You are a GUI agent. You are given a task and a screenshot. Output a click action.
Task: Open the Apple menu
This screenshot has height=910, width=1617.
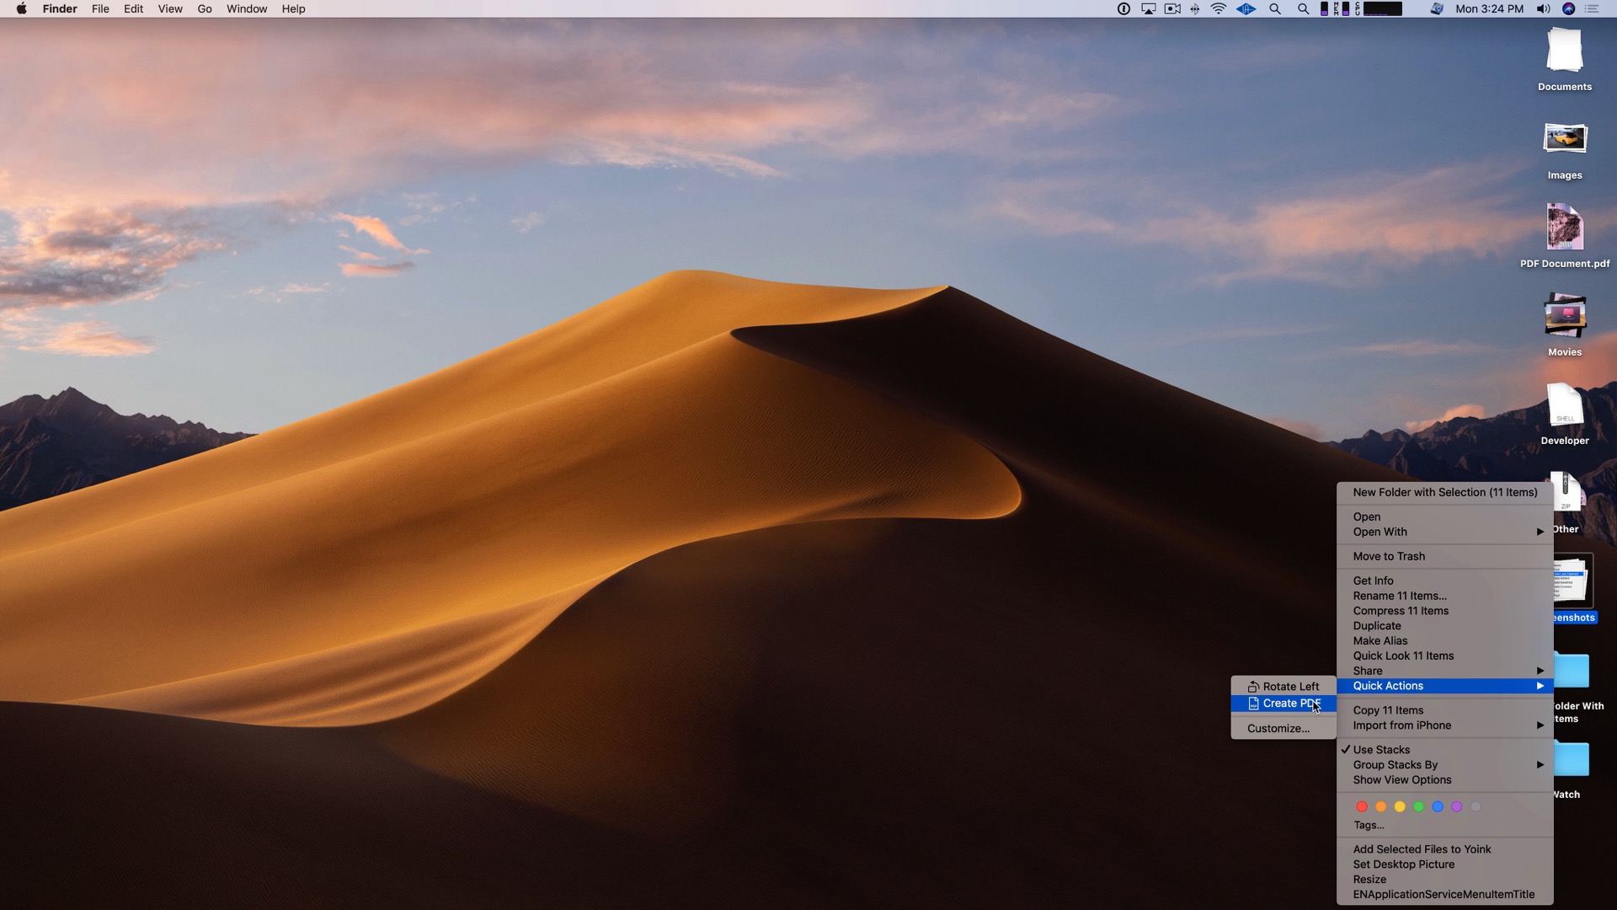click(x=21, y=8)
